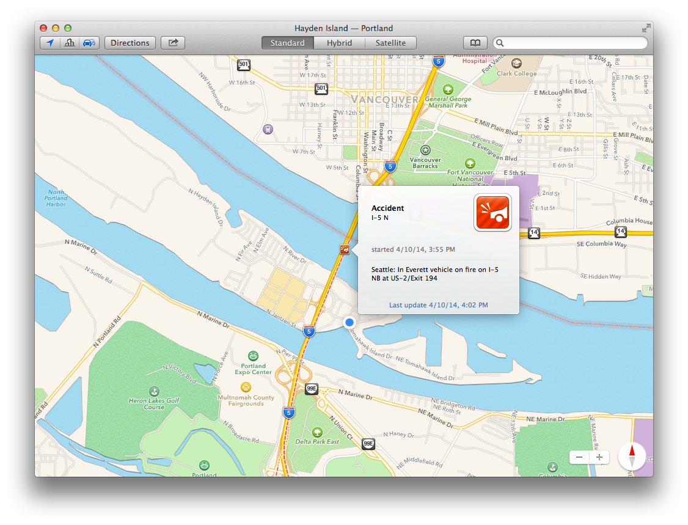Select Portland Expo Center pin

(253, 356)
